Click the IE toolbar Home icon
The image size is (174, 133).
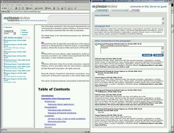[x=23, y=8]
